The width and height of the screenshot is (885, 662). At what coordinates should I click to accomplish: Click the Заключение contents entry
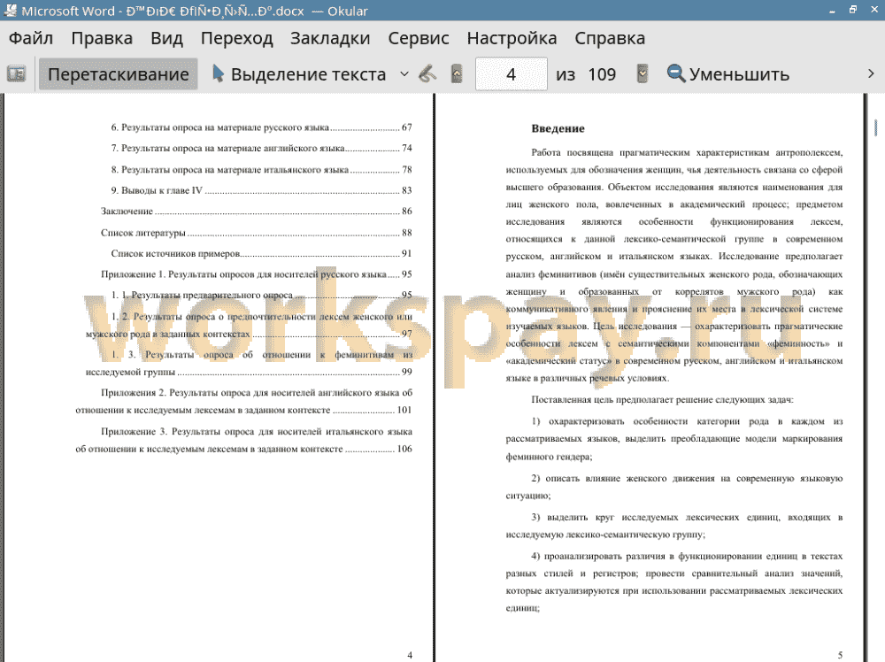point(257,211)
